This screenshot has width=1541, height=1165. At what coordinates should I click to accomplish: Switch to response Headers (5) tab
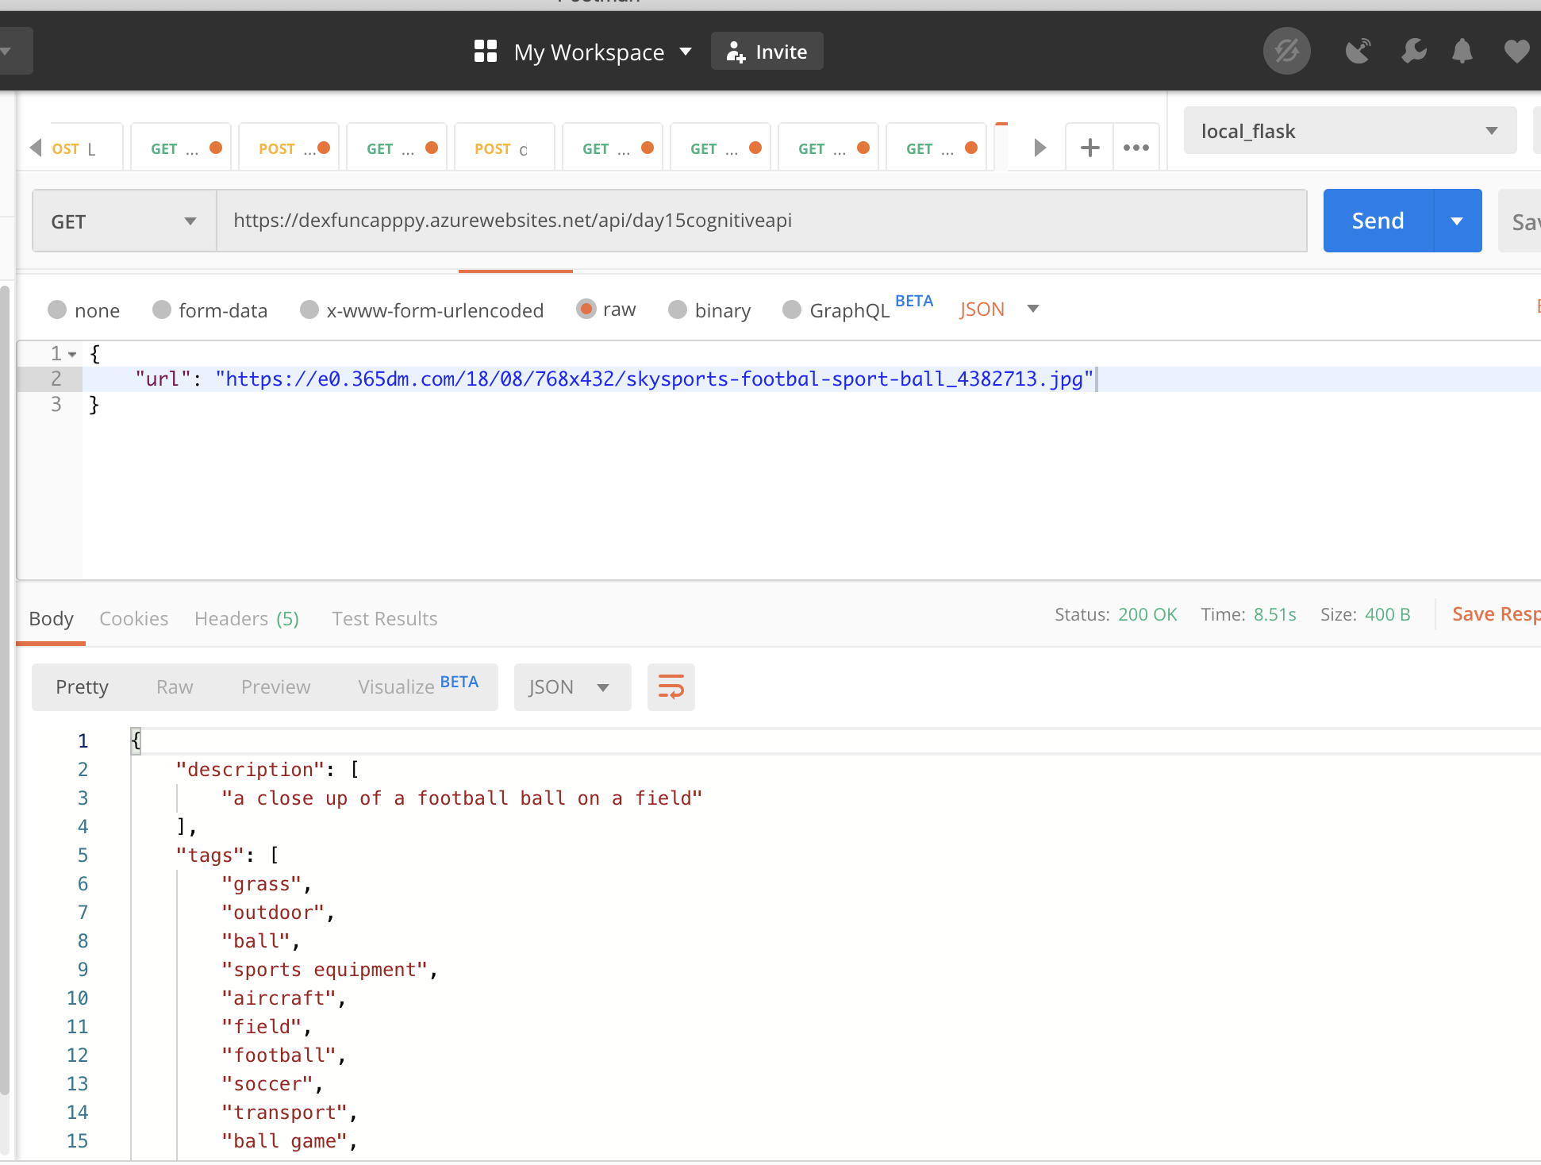(246, 618)
